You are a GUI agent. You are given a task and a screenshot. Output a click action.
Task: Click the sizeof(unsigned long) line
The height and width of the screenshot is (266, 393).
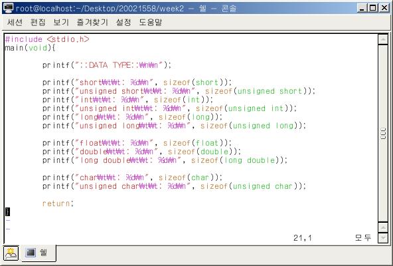tap(174, 126)
